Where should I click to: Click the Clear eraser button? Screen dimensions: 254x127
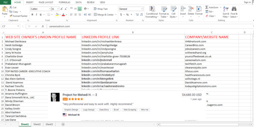(210, 16)
